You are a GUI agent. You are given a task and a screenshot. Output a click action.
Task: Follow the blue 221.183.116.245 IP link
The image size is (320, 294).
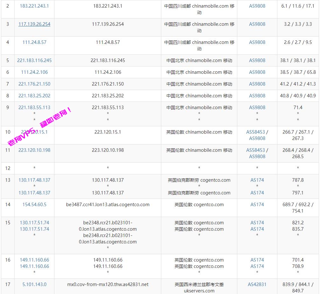(34, 60)
